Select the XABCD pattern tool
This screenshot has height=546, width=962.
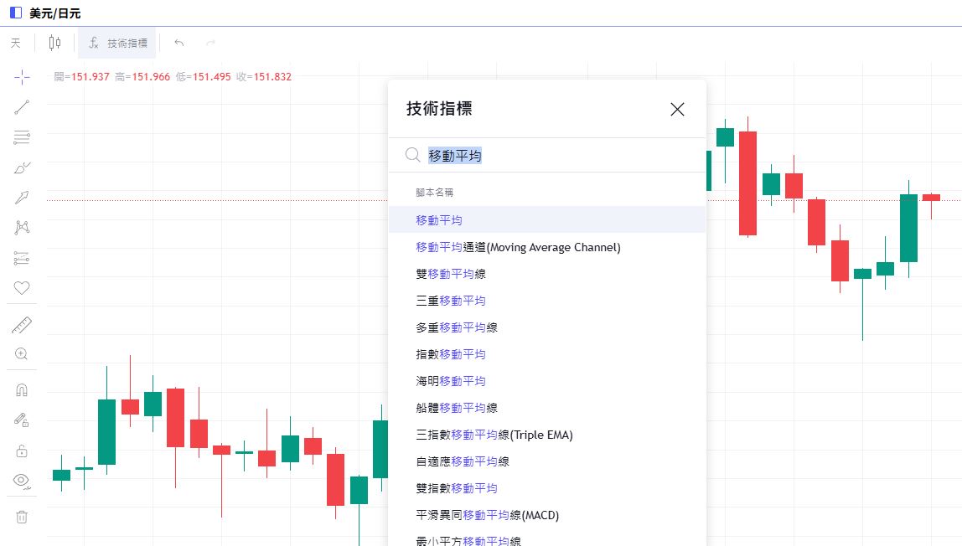coord(22,227)
